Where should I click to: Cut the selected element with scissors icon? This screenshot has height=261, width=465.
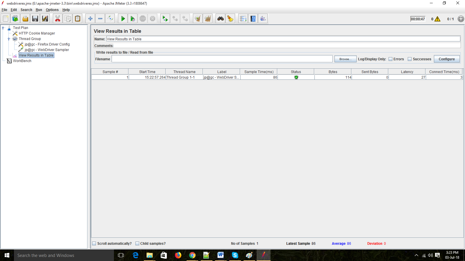pyautogui.click(x=58, y=19)
